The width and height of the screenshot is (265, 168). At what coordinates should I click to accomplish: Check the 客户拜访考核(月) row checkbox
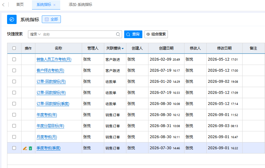click(14, 70)
